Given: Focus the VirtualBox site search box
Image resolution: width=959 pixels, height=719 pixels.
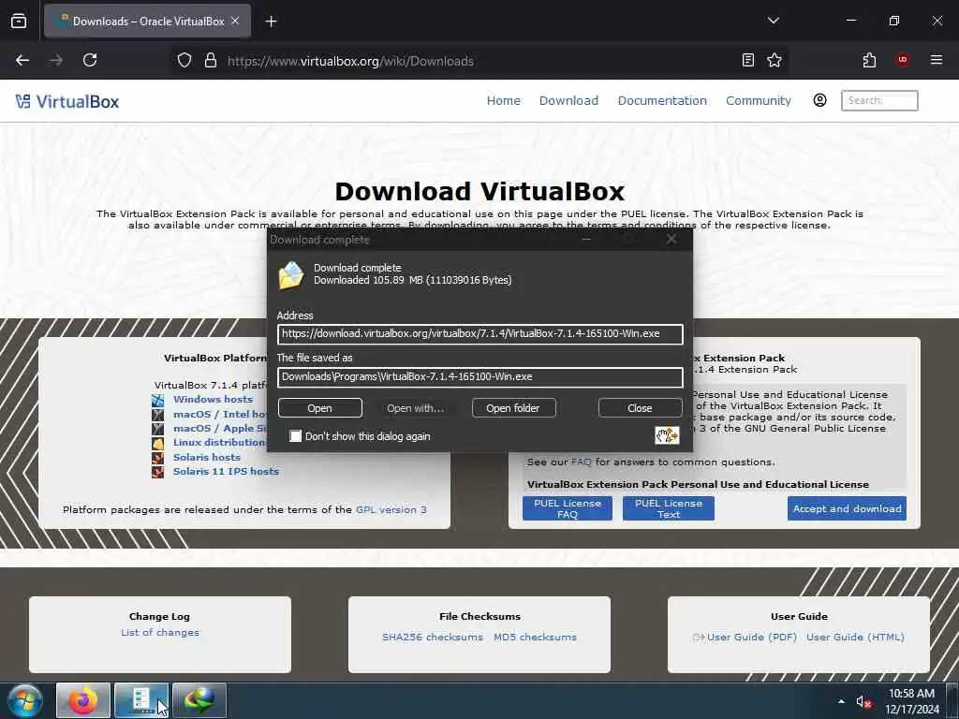Looking at the screenshot, I should click(x=878, y=100).
